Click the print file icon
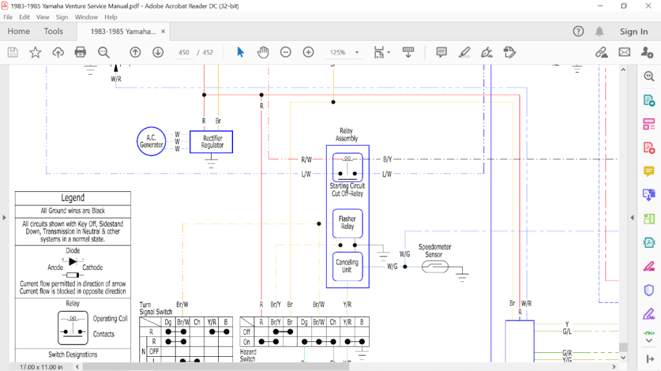This screenshot has height=371, width=661. [x=81, y=52]
